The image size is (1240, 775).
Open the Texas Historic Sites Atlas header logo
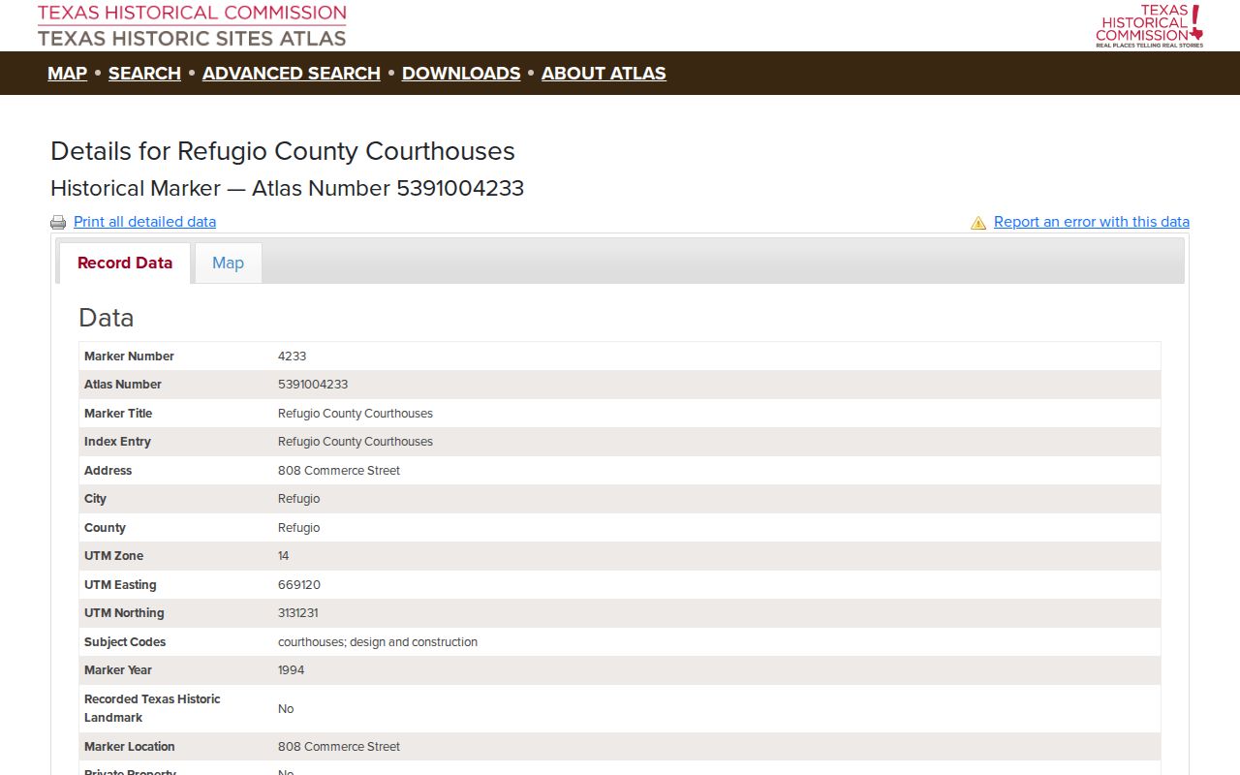(192, 25)
